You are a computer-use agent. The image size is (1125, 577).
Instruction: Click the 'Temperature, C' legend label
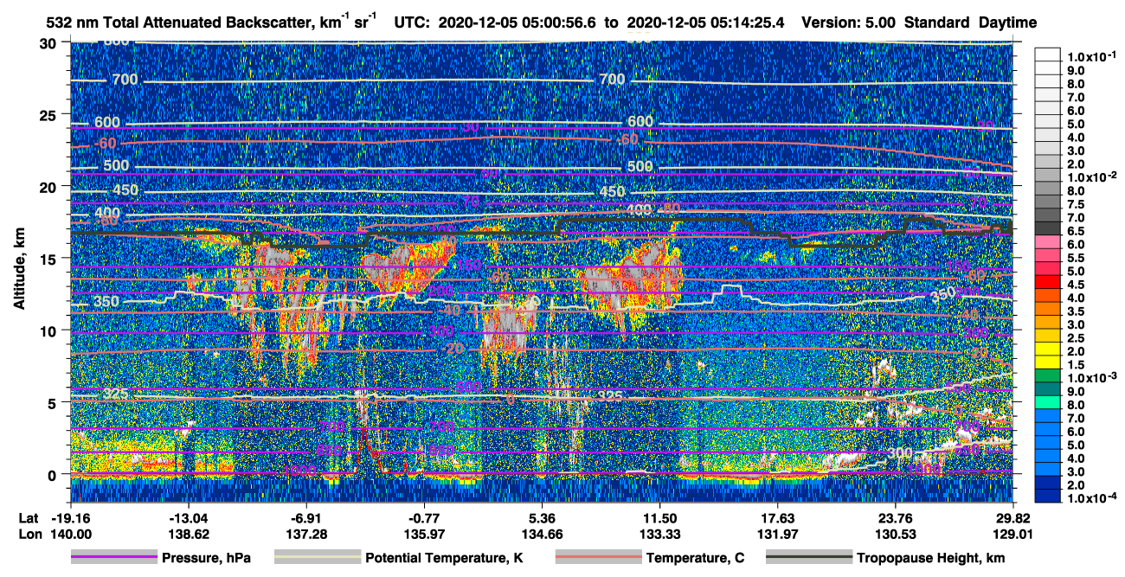click(x=695, y=559)
